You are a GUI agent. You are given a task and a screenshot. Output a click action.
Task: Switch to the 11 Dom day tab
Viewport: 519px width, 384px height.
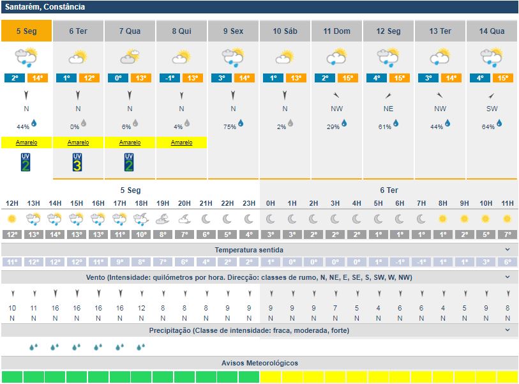336,31
